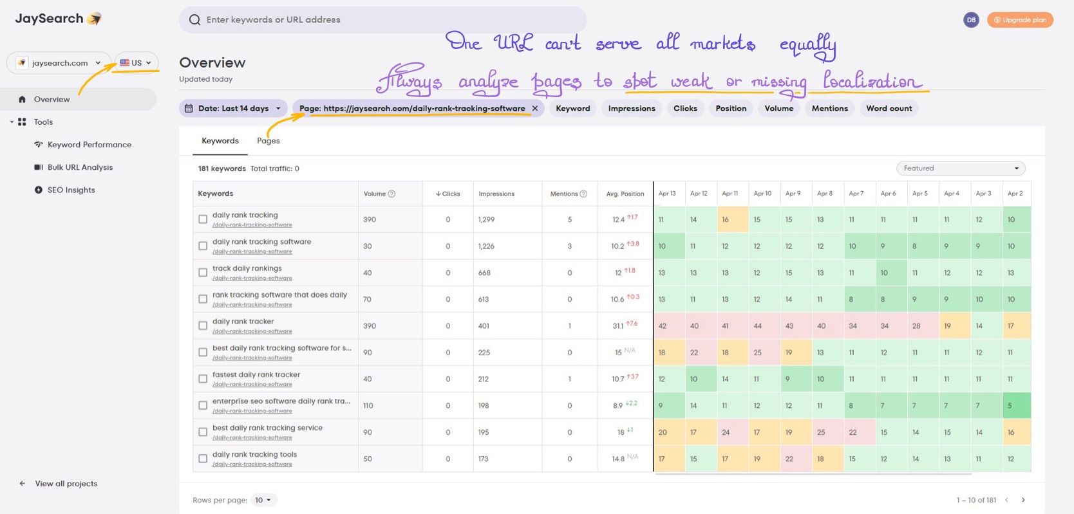Click the jaysearch.com project favicon
The image size is (1074, 514).
point(22,63)
